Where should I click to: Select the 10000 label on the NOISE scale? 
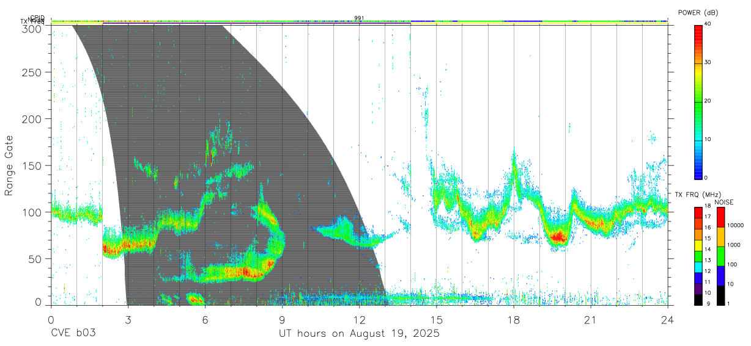pos(736,225)
